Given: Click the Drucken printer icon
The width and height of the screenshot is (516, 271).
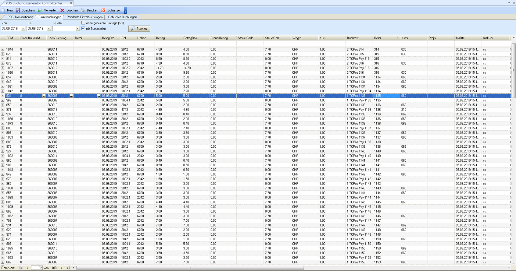Looking at the screenshot, I should click(83, 10).
